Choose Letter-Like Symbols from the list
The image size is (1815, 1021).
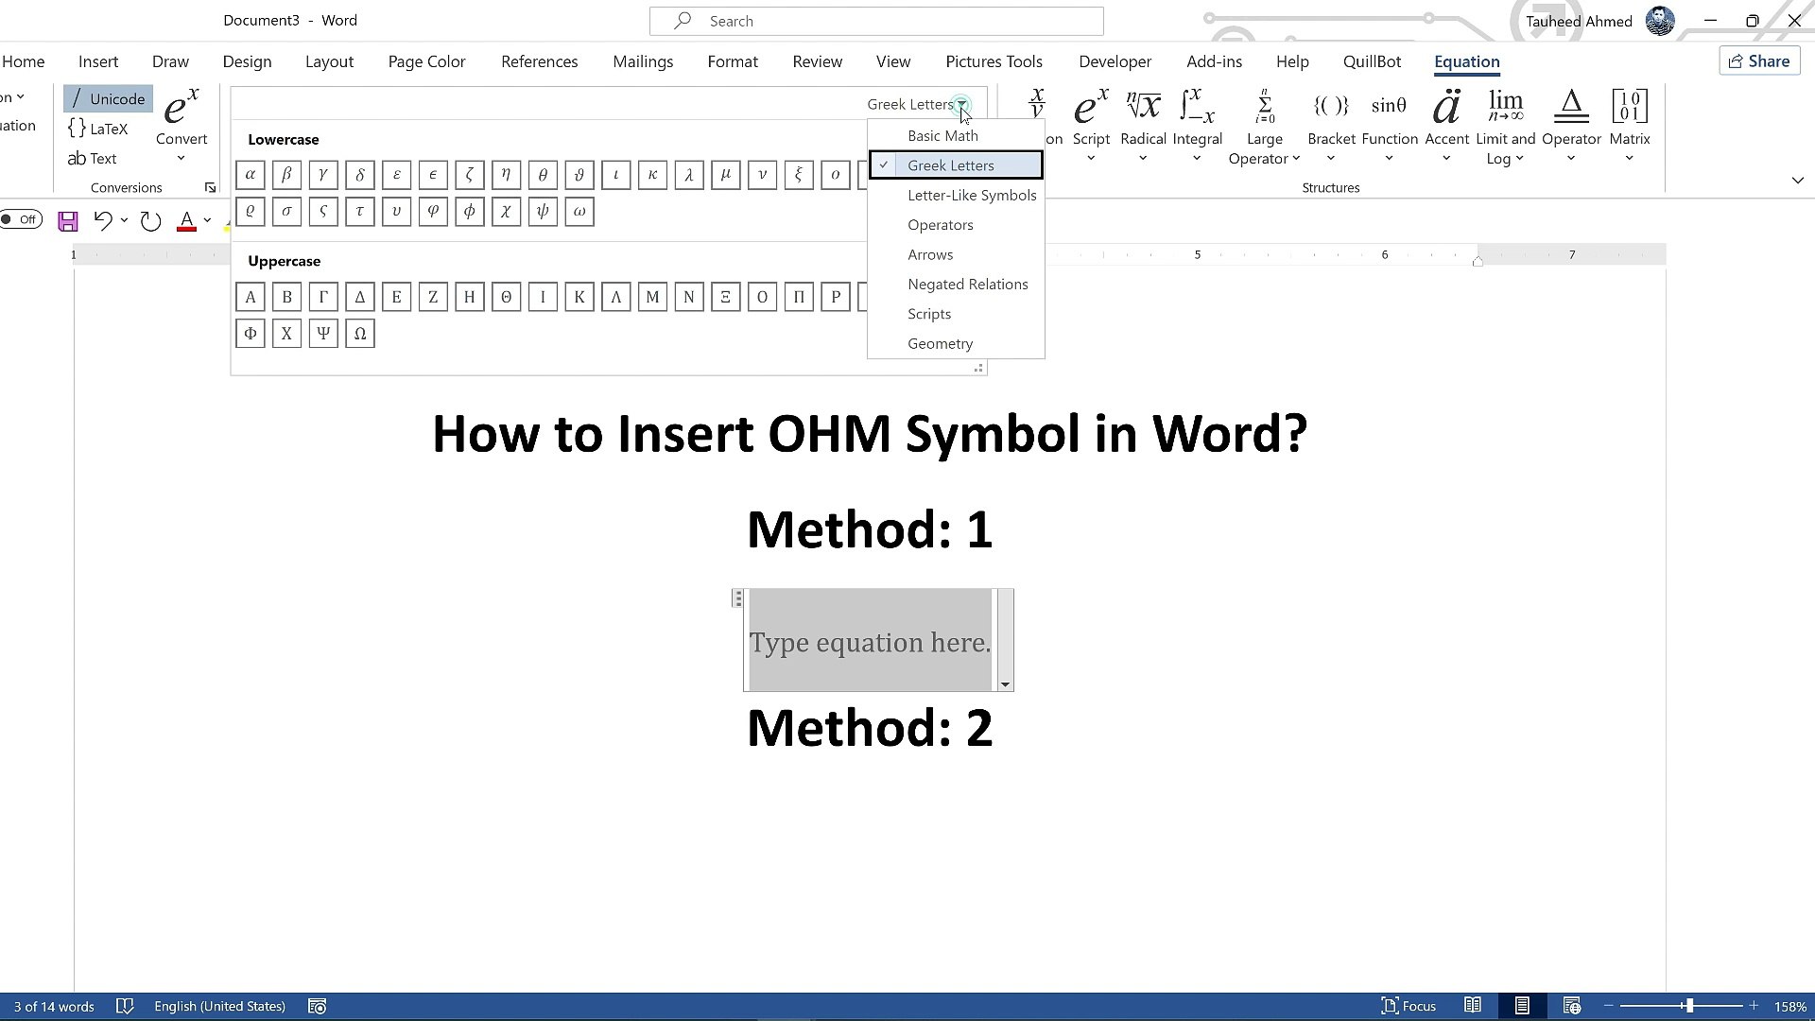pyautogui.click(x=971, y=195)
